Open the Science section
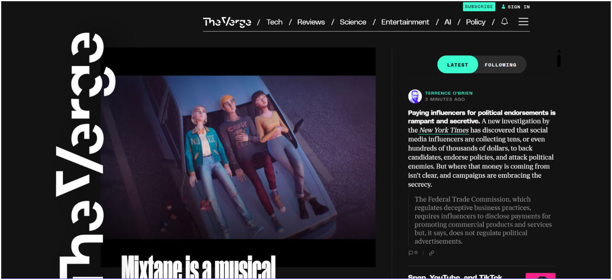The height and width of the screenshot is (280, 612). [353, 22]
